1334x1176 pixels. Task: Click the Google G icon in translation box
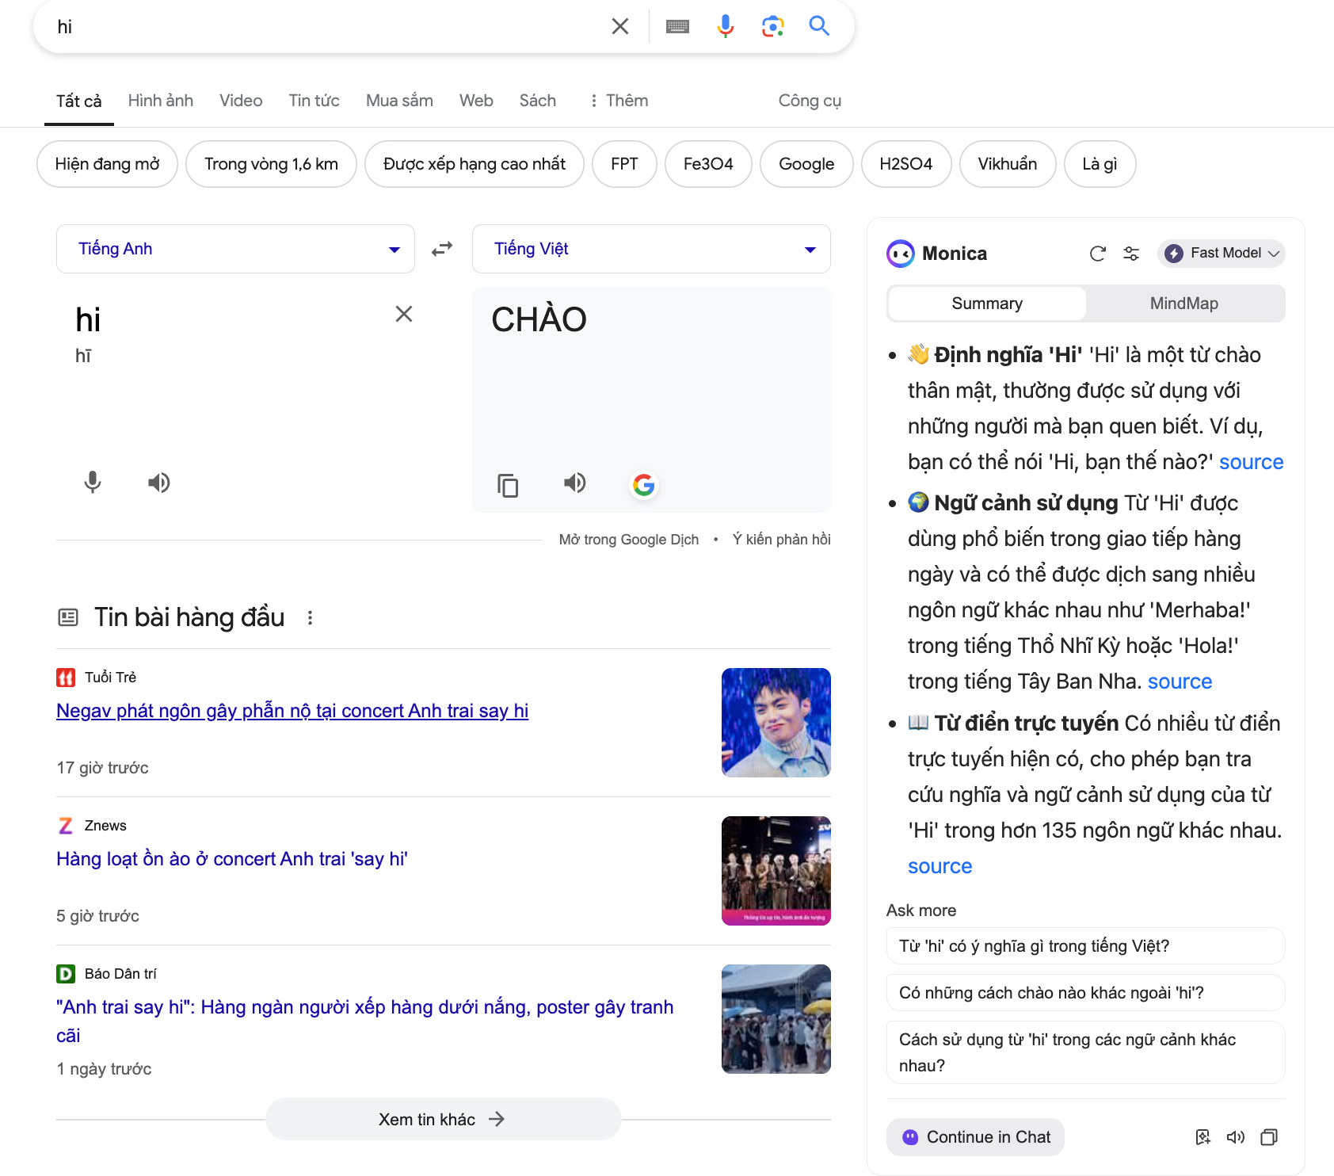(644, 484)
